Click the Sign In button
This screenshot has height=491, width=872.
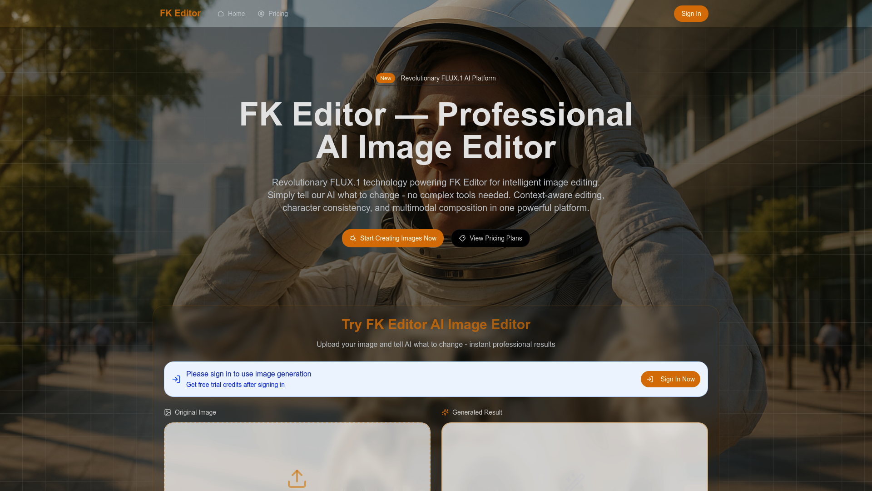point(691,14)
